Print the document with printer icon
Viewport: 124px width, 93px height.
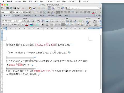coord(19,8)
